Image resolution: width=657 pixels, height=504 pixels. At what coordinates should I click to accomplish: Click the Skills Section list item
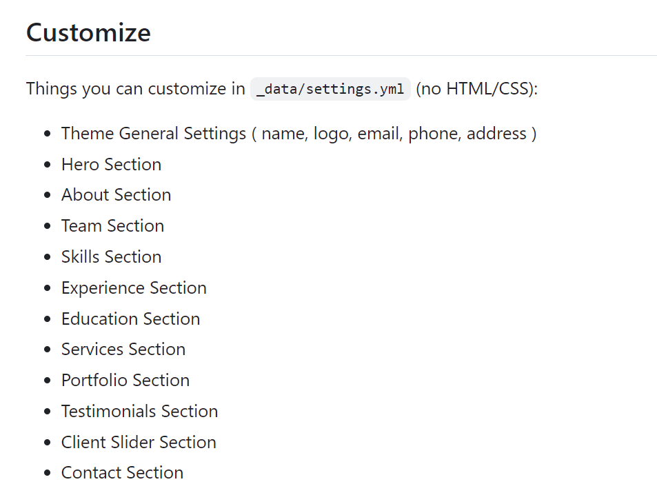[111, 256]
